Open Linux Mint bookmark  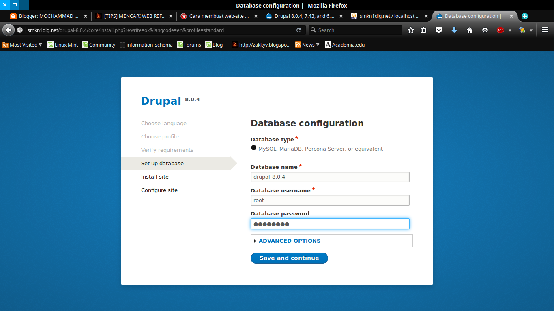[x=62, y=45]
